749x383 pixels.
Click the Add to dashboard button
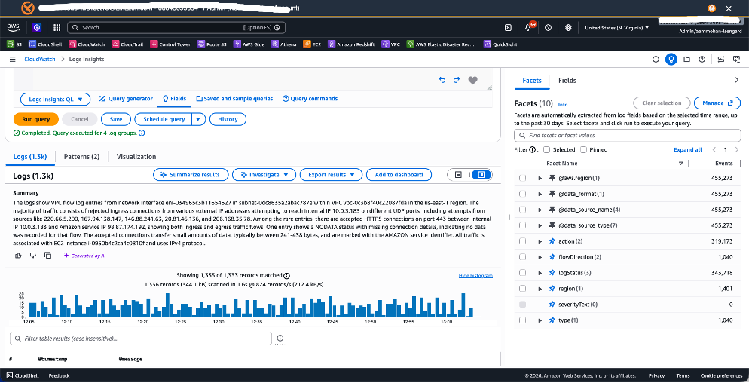399,175
